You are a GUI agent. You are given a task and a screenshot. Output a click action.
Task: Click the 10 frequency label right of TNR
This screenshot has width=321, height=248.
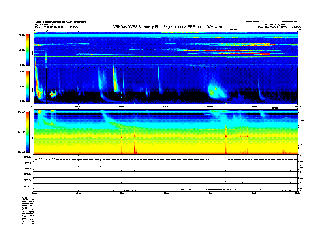pos(301,145)
